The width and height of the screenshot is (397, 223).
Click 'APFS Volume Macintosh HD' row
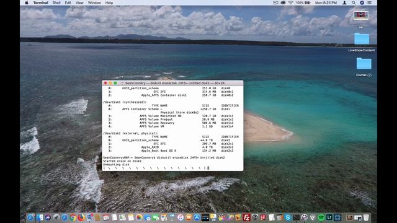pyautogui.click(x=171, y=116)
